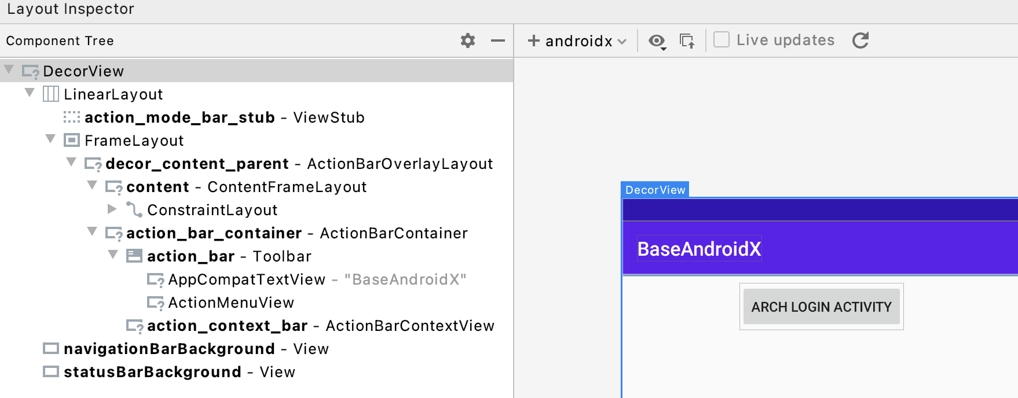Screen dimensions: 1018x398
Task: Click the dark purple status bar
Action: (x=820, y=209)
